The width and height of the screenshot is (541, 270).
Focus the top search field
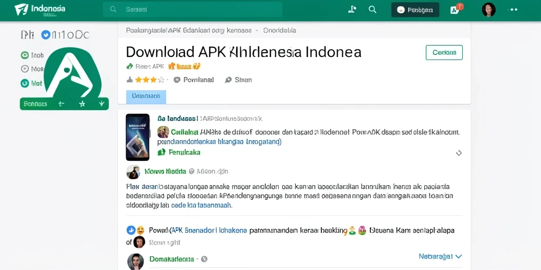coord(192,9)
